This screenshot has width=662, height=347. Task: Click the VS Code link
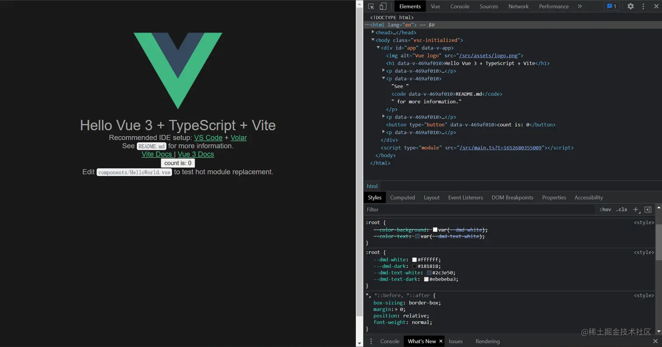tap(208, 138)
